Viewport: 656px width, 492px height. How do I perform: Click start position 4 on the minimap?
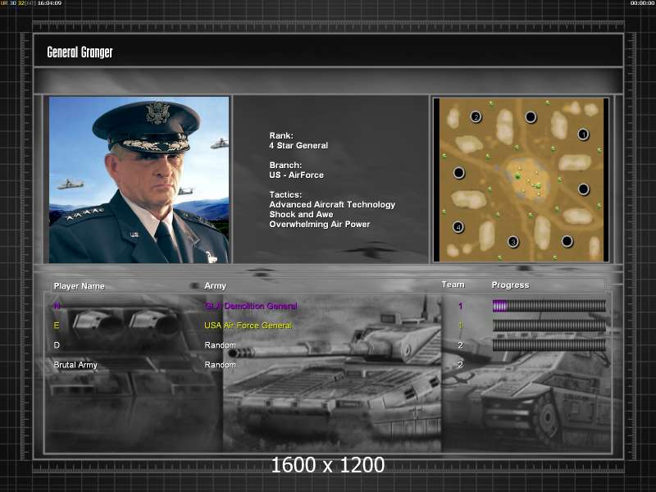tap(458, 227)
